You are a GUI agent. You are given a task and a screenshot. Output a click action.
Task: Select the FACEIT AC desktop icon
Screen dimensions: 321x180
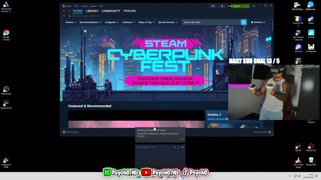point(311,147)
